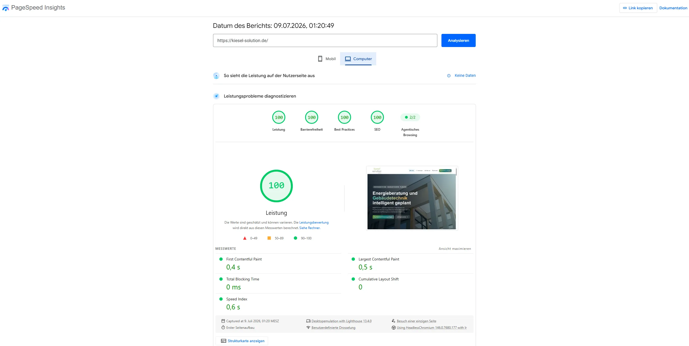Click the orange square 50–89 legend marker

coord(269,238)
